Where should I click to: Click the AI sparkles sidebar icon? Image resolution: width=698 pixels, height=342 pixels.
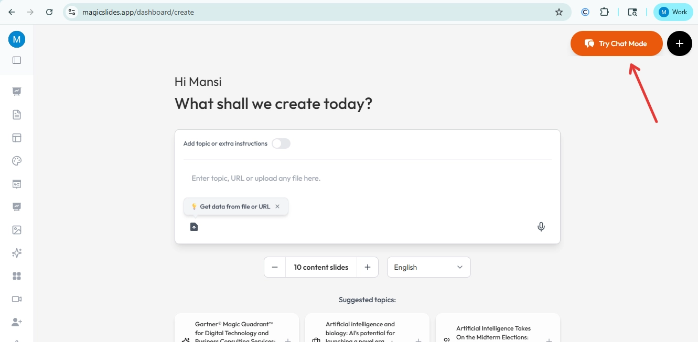pos(17,253)
